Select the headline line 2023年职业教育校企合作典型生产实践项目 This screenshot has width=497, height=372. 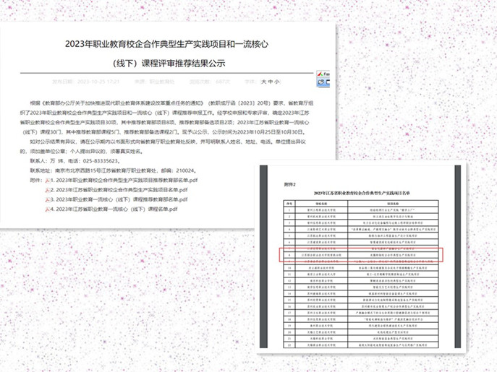tap(166, 44)
